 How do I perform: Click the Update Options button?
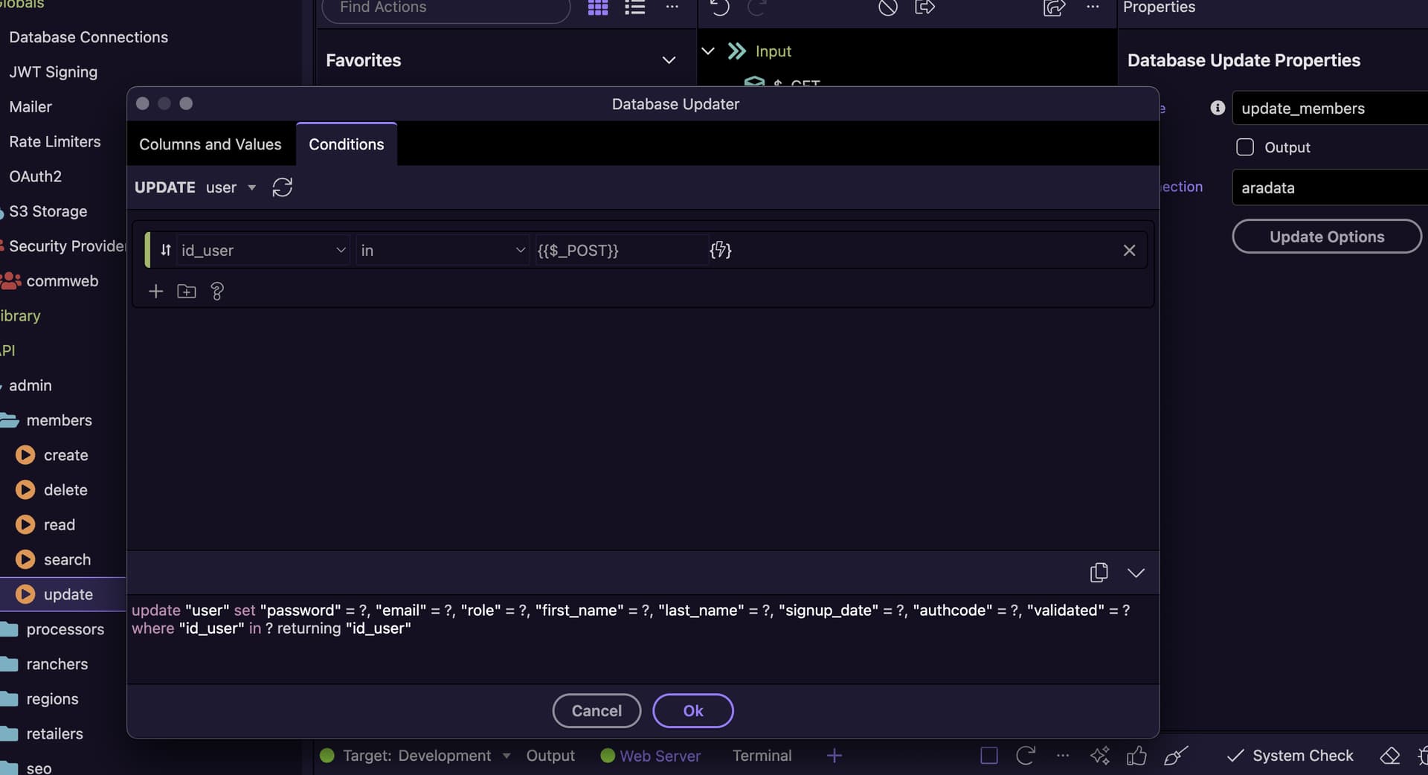pyautogui.click(x=1326, y=237)
